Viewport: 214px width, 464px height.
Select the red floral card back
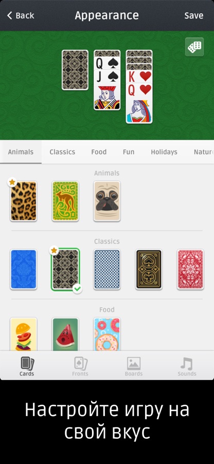coord(190,269)
